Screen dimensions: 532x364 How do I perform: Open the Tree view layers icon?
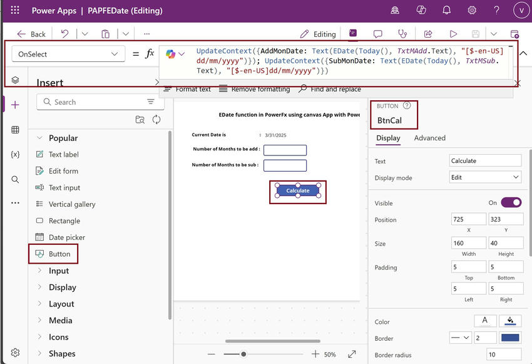(x=15, y=80)
